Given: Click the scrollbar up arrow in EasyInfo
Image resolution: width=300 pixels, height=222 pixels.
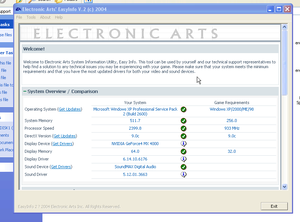Looking at the screenshot, I should (285, 27).
